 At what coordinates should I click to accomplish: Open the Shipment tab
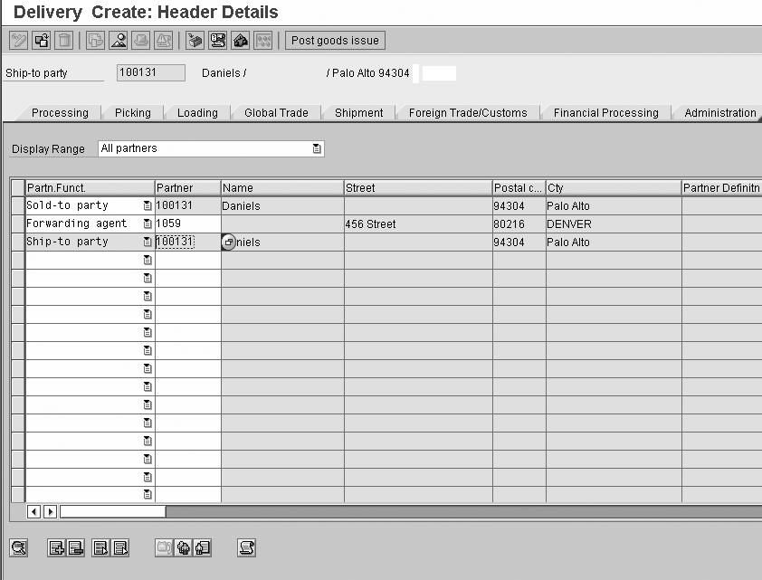click(x=358, y=113)
